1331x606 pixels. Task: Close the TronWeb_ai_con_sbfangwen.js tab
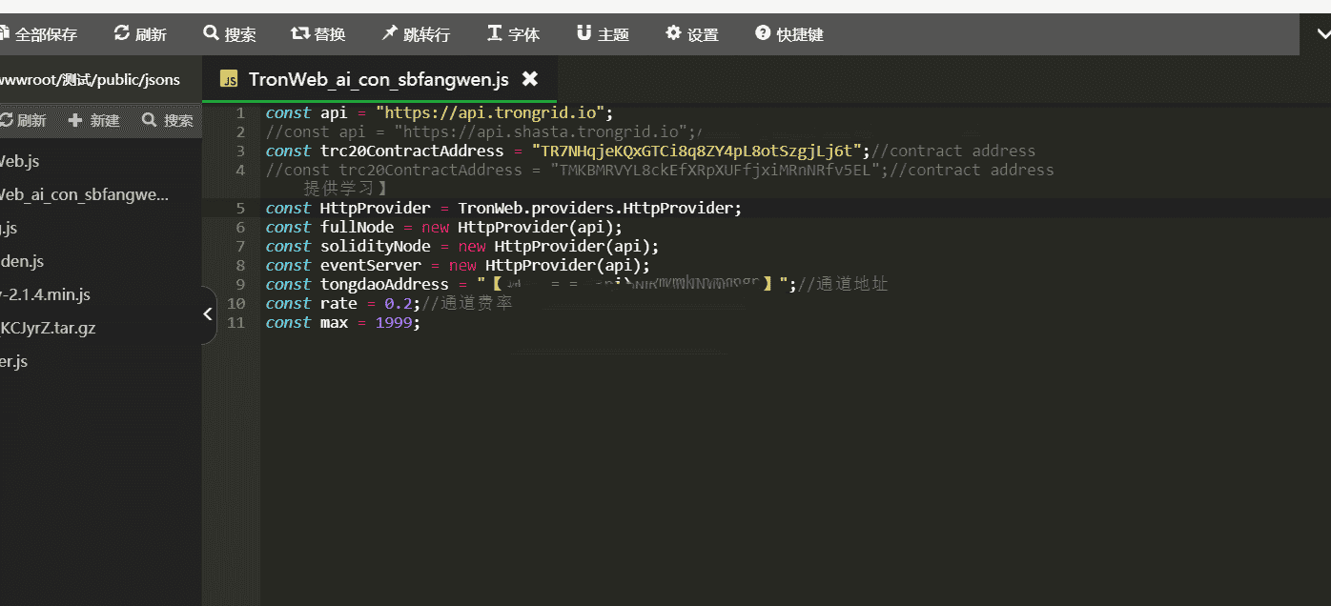pyautogui.click(x=530, y=79)
